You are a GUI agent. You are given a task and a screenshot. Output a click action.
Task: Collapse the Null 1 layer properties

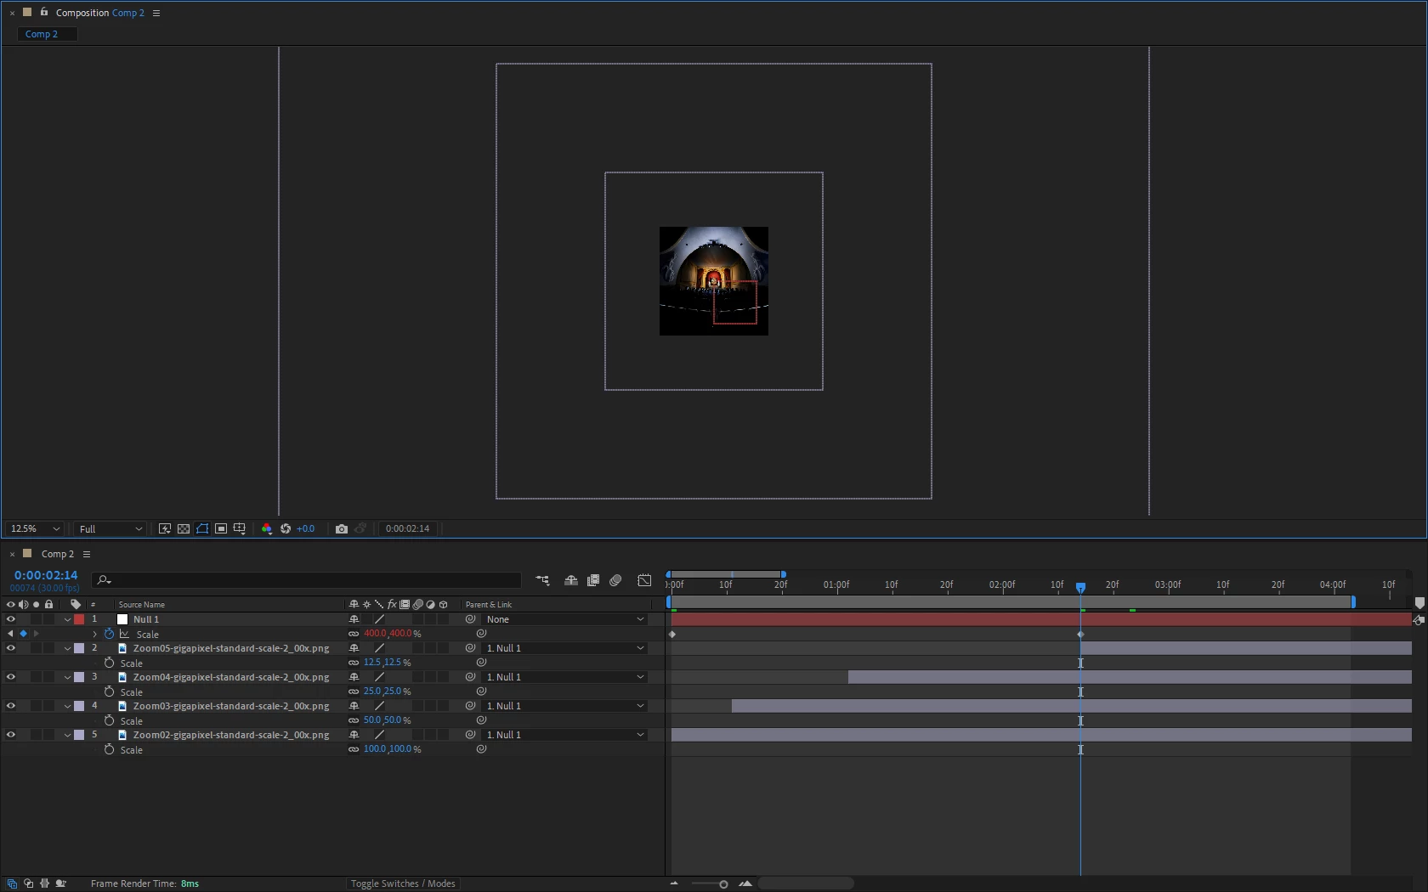tap(67, 619)
